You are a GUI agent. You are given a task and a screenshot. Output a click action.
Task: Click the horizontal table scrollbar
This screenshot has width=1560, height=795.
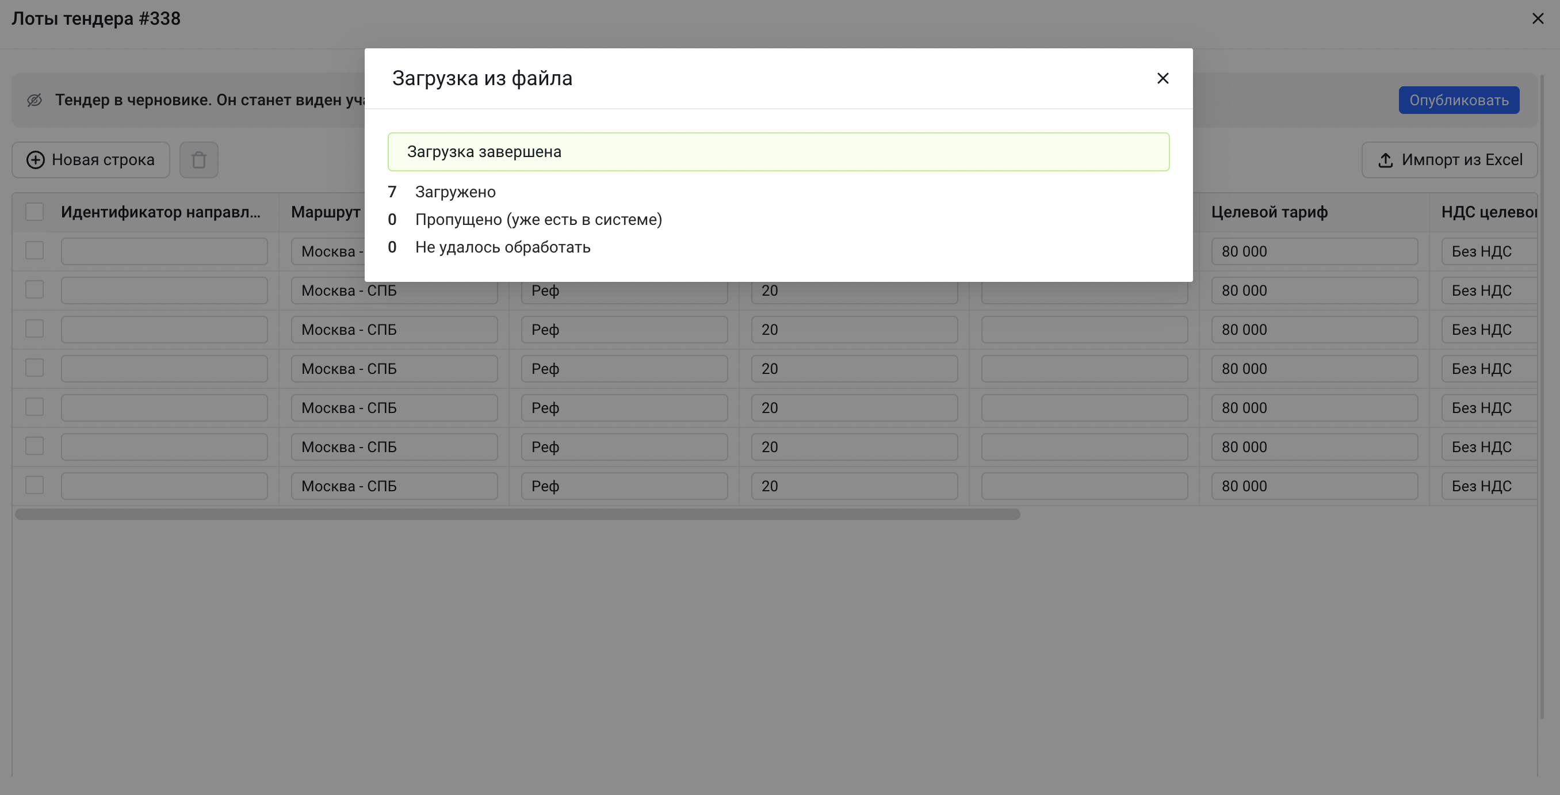pos(517,515)
